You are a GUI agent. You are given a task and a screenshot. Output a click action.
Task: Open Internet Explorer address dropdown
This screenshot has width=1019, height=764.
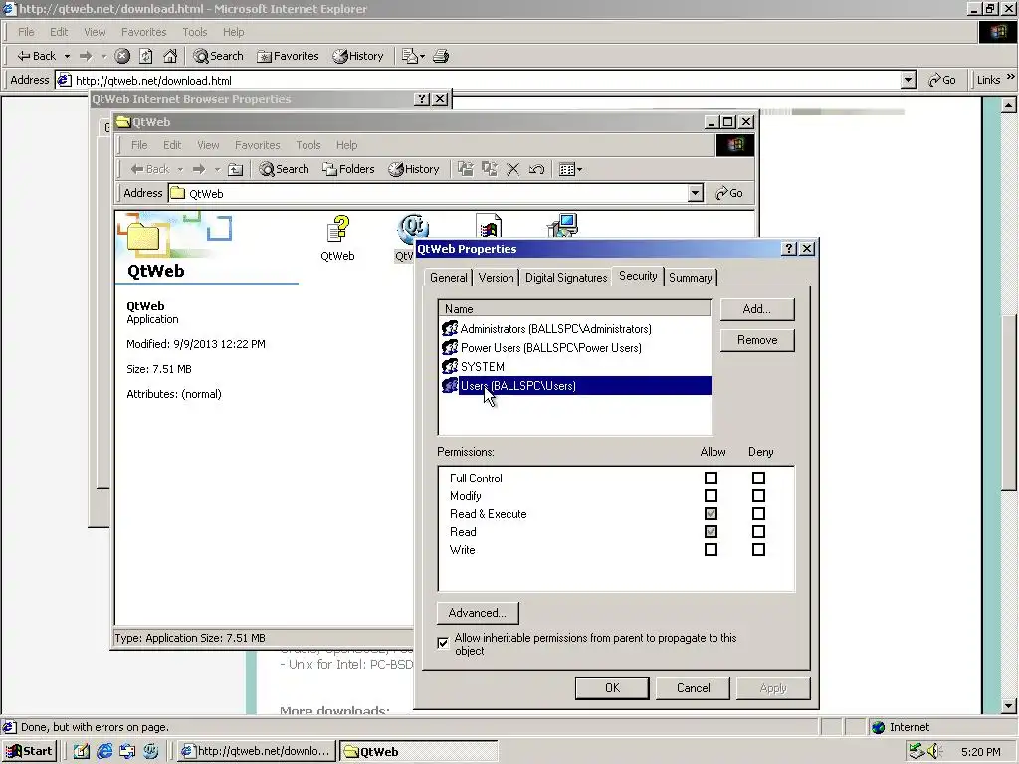(x=909, y=80)
